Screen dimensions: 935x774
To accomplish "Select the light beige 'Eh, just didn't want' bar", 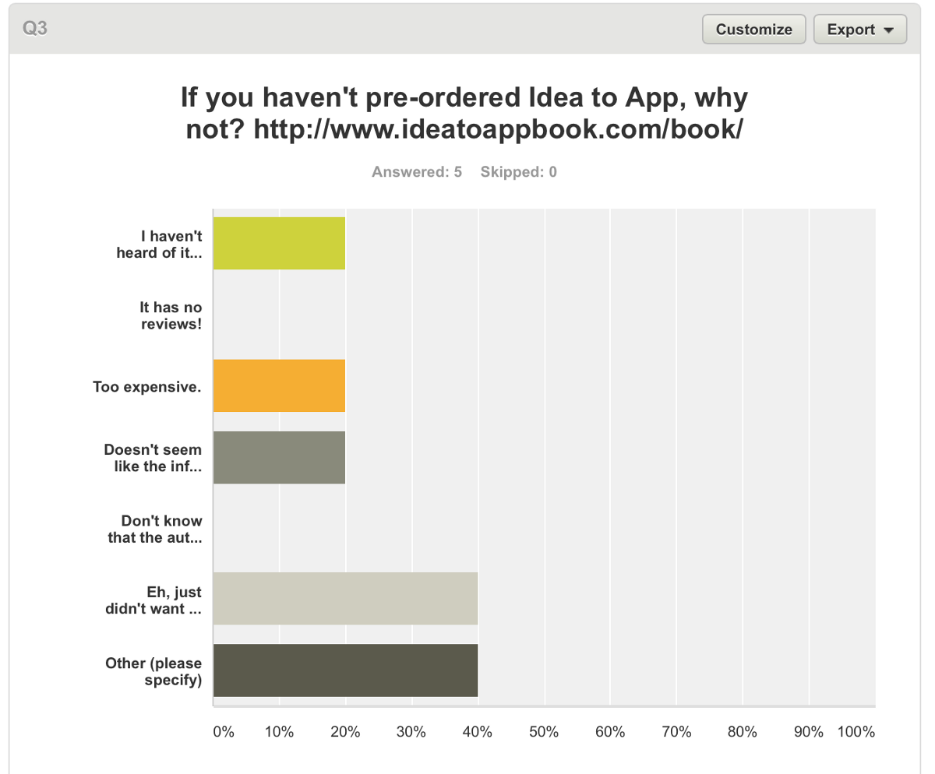I will pos(344,599).
